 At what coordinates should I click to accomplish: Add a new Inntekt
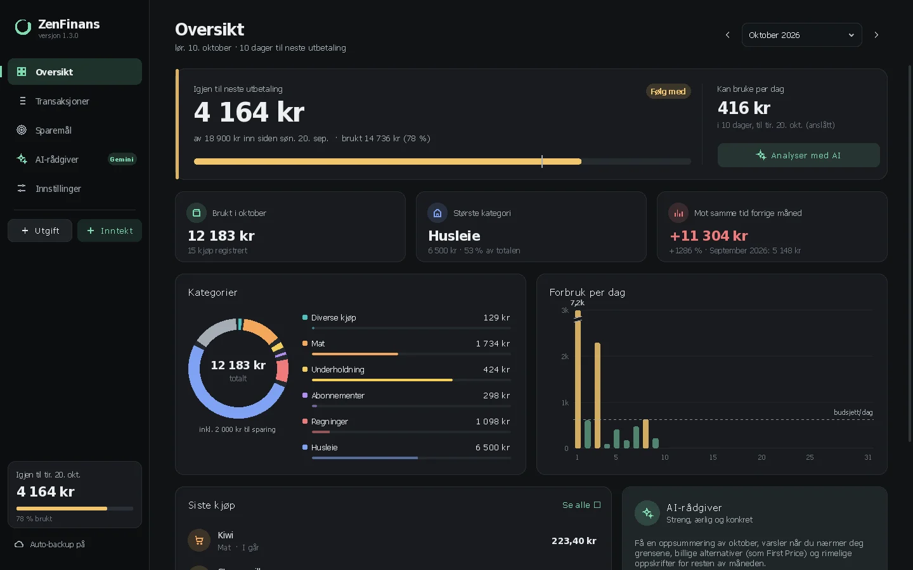(110, 231)
